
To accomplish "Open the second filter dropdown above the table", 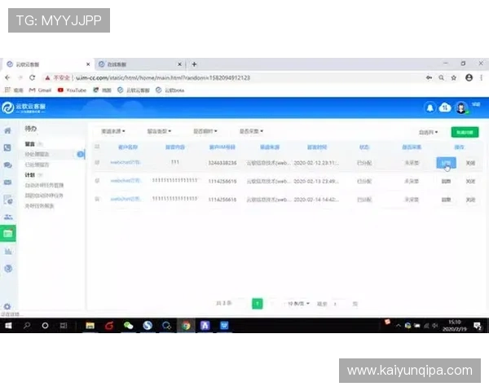I will tap(159, 131).
